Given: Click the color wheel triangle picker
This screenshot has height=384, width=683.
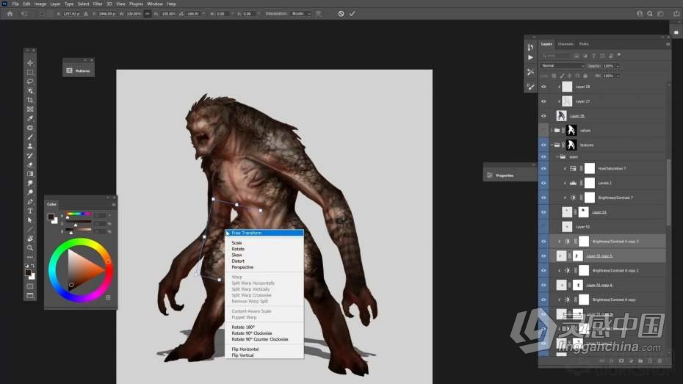Looking at the screenshot, I should pyautogui.click(x=85, y=270).
